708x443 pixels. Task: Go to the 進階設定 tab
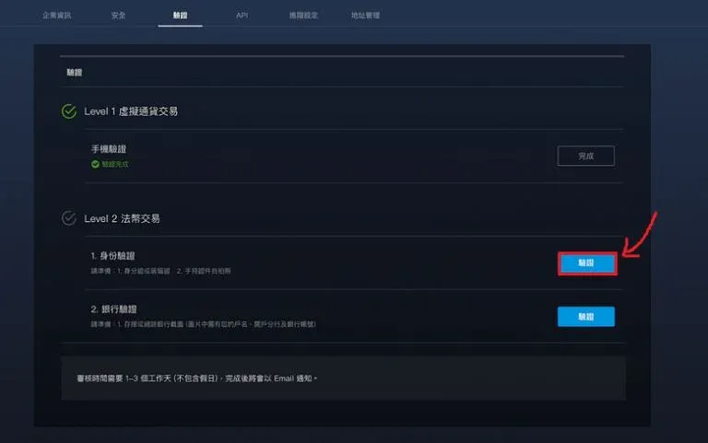(x=303, y=16)
